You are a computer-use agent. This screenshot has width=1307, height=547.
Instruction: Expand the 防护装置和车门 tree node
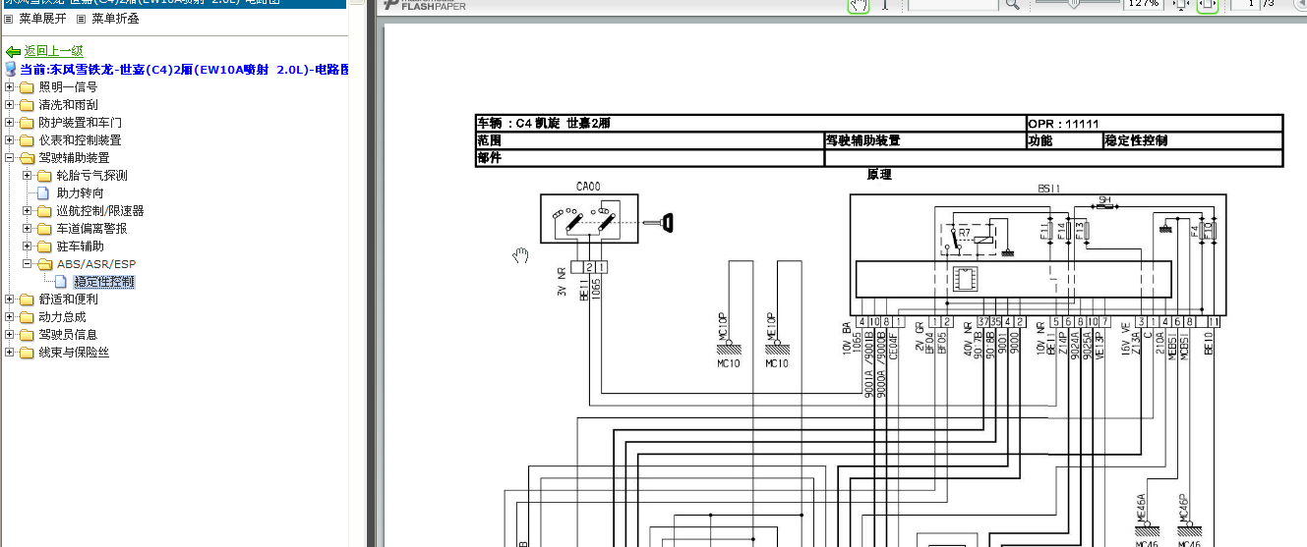tap(10, 123)
